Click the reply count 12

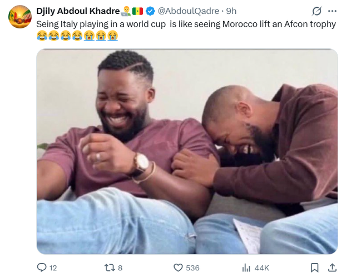coord(53,268)
